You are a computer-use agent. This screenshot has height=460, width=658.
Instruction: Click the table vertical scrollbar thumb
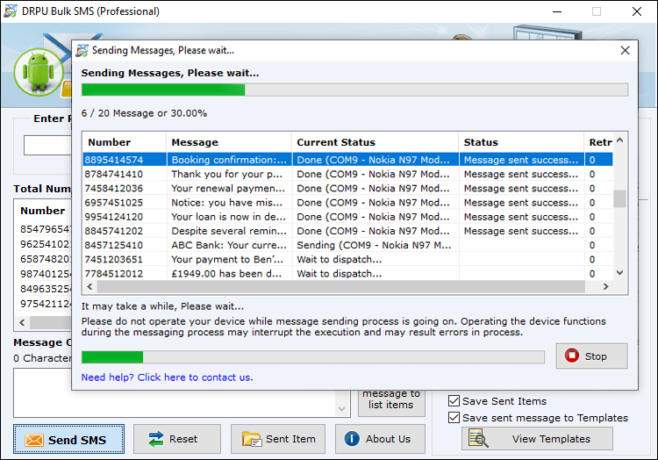click(619, 198)
